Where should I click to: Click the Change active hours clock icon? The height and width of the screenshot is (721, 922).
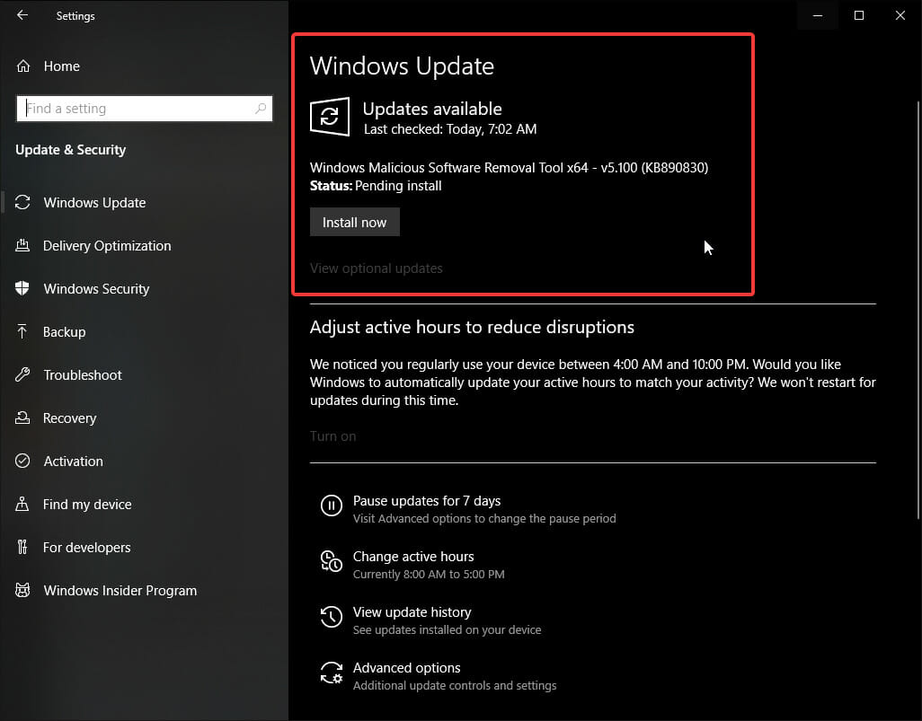click(x=331, y=561)
